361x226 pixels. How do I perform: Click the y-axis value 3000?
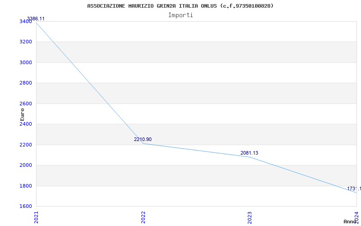26,62
